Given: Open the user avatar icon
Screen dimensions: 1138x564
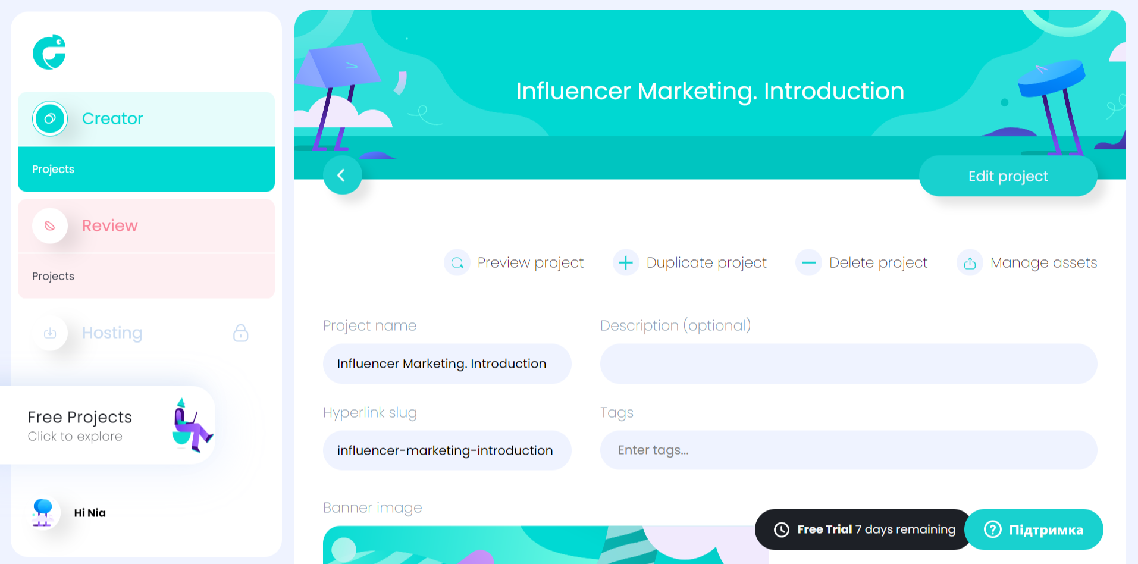Looking at the screenshot, I should pyautogui.click(x=42, y=512).
